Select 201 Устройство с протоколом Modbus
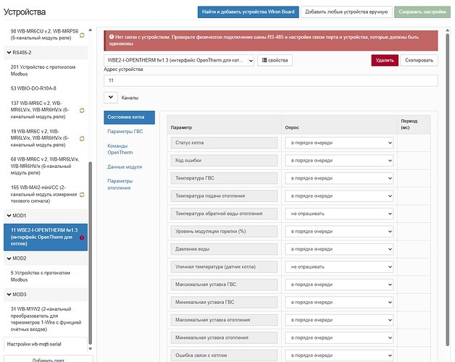Screen dimensions: 455x362 [46, 70]
